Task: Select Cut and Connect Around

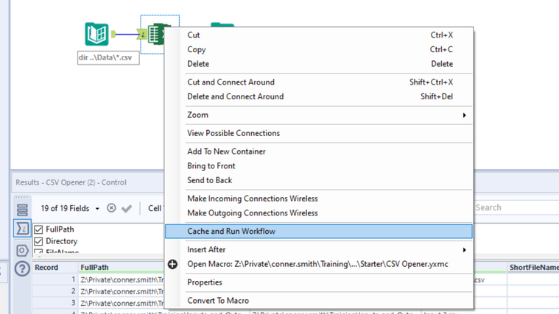Action: [x=319, y=82]
